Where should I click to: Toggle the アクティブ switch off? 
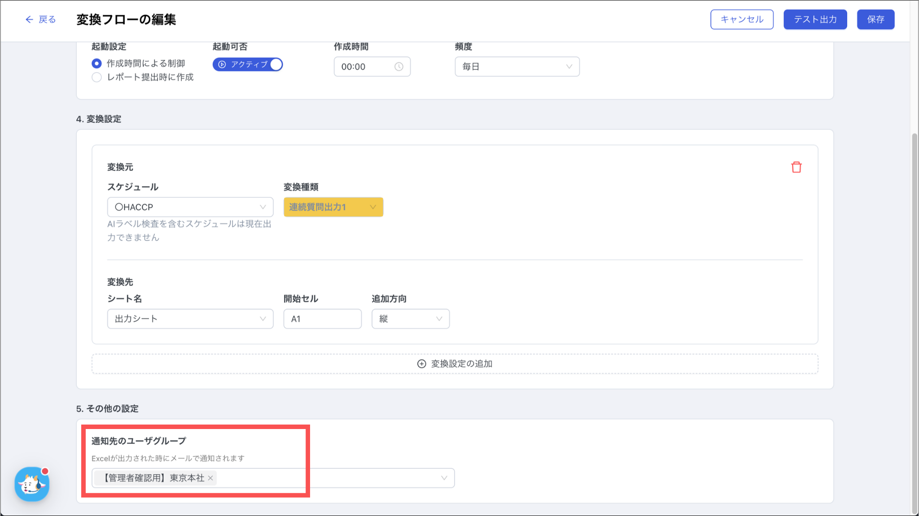tap(276, 65)
